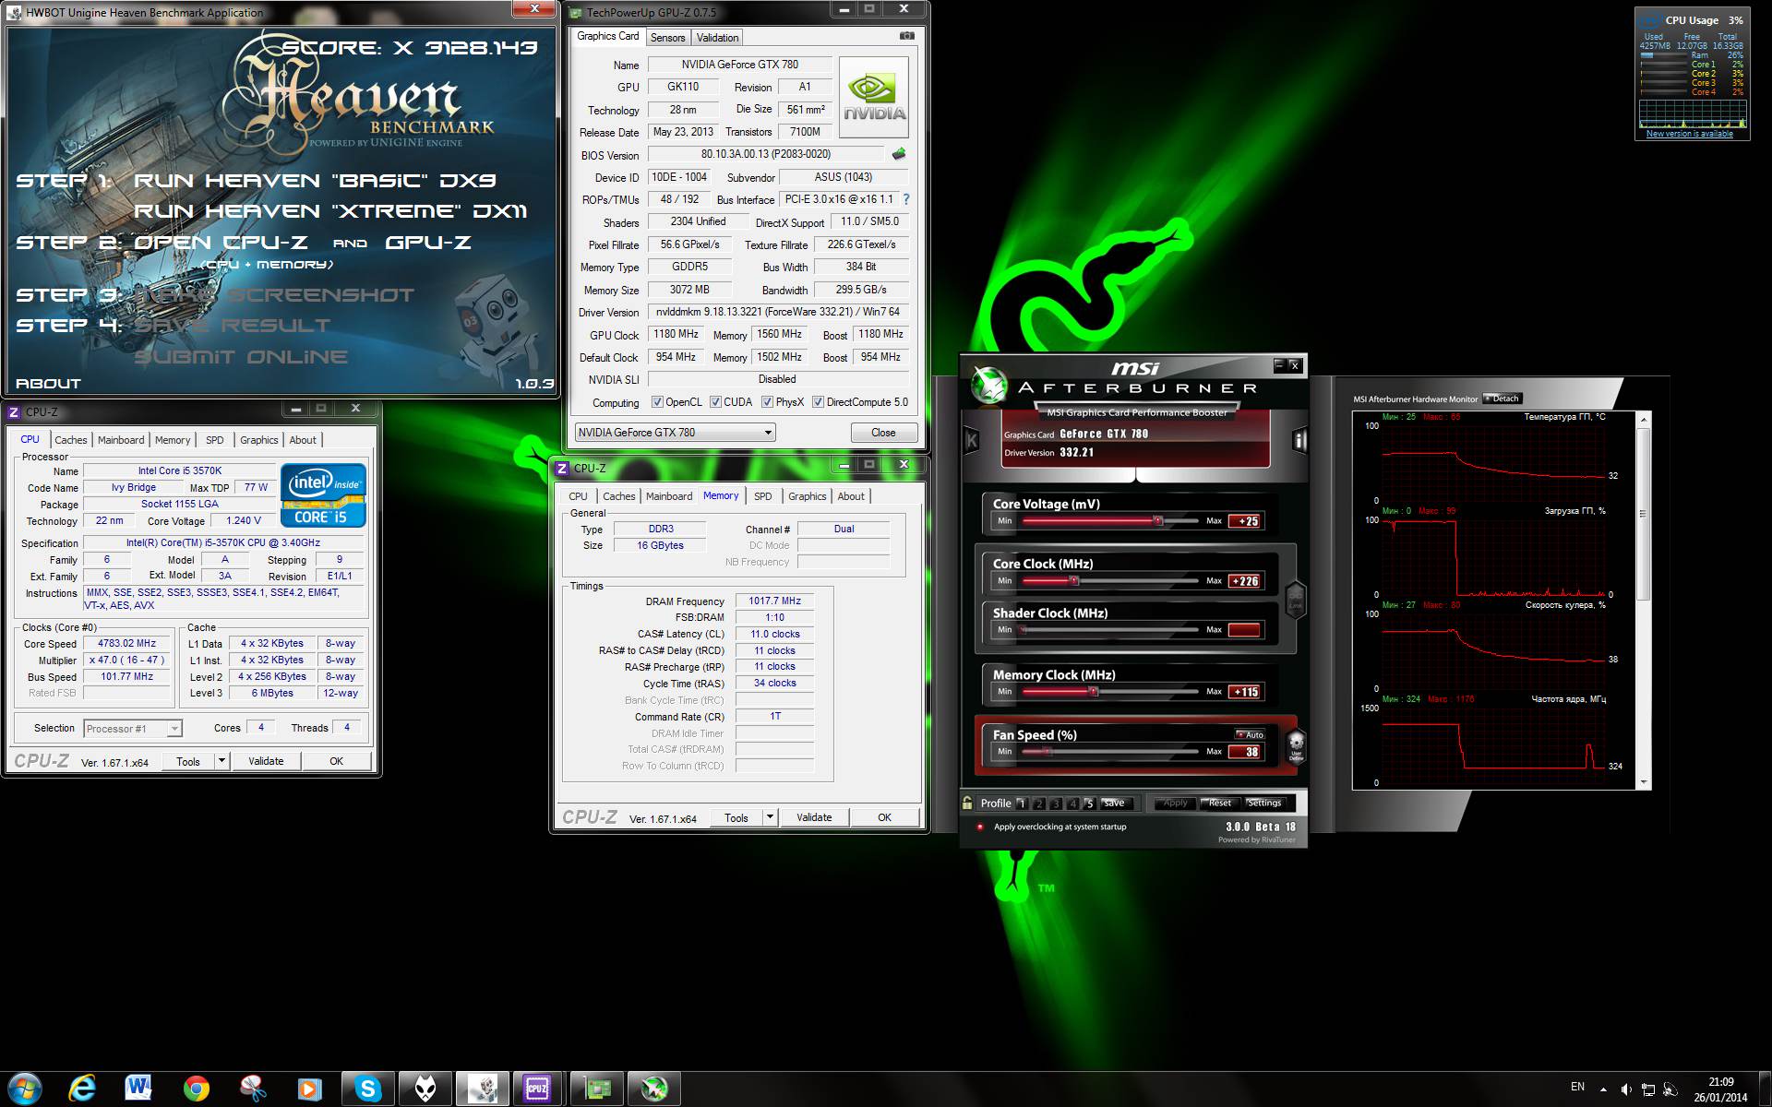Open the foobar2000 taskbar icon
The image size is (1772, 1107).
(425, 1089)
